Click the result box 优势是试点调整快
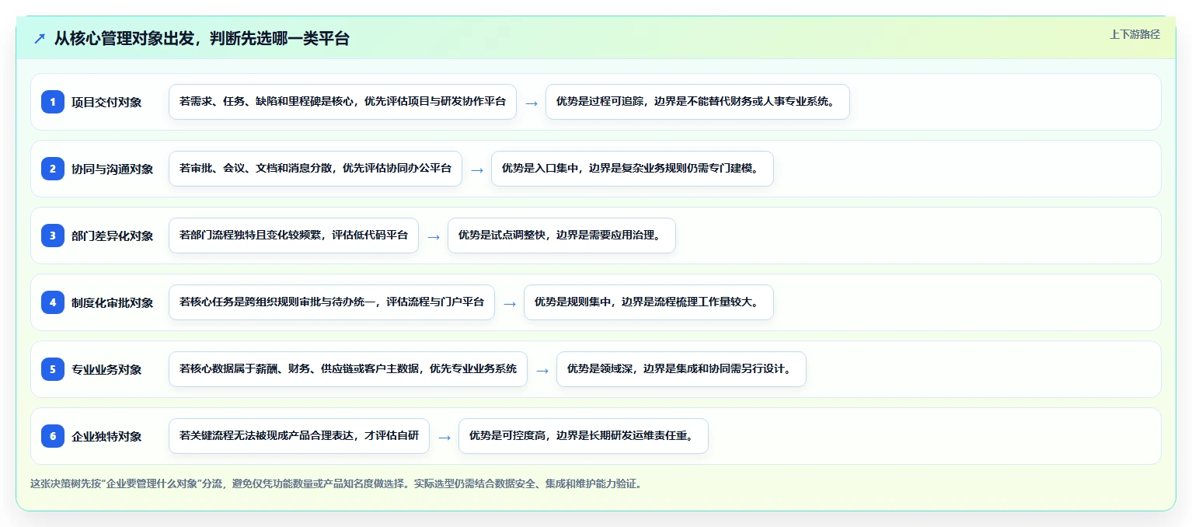 562,236
